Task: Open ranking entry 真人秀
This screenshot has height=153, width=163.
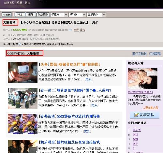Action: pos(137,130)
